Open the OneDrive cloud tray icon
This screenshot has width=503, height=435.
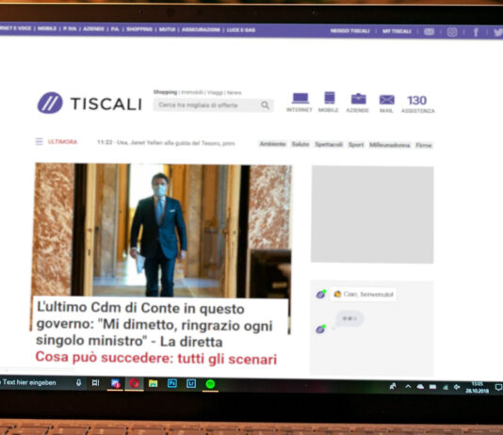420,387
